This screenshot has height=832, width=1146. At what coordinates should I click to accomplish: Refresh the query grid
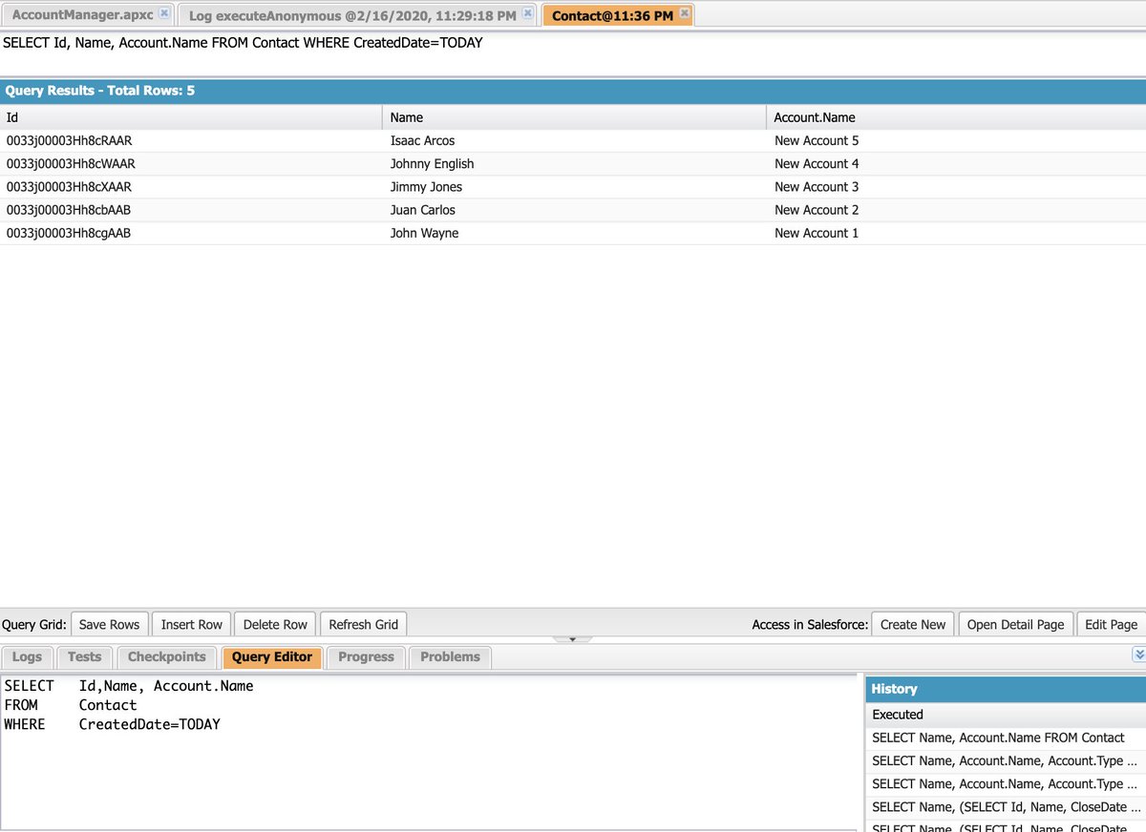363,624
